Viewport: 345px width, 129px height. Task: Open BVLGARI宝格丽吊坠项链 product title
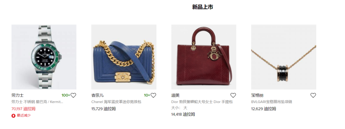272,102
